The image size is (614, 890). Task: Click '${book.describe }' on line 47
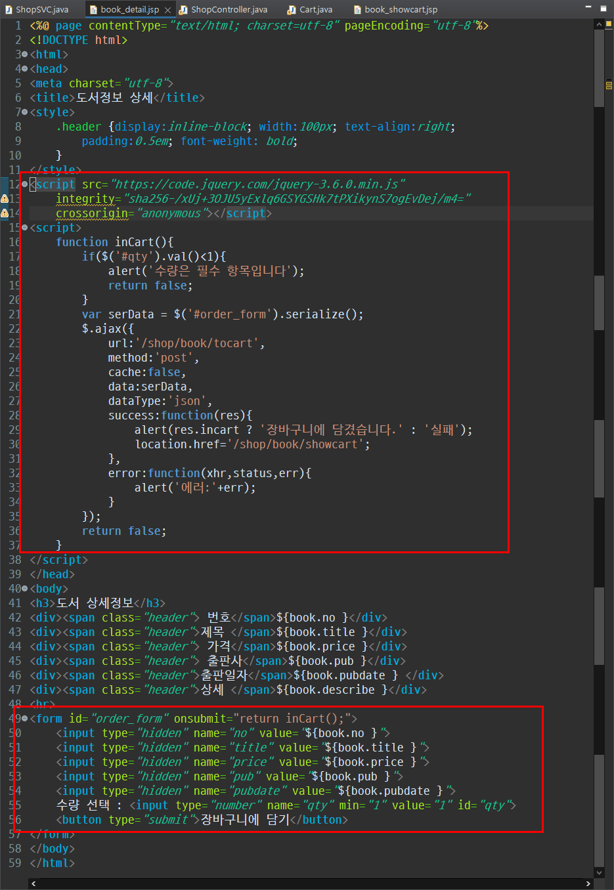(x=332, y=690)
